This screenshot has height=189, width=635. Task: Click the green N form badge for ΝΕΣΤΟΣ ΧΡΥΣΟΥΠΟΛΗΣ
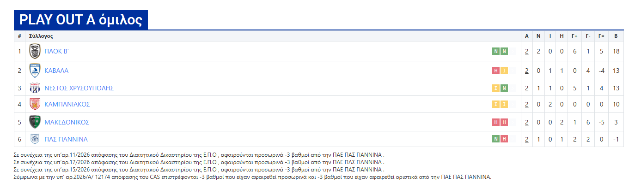pos(504,88)
